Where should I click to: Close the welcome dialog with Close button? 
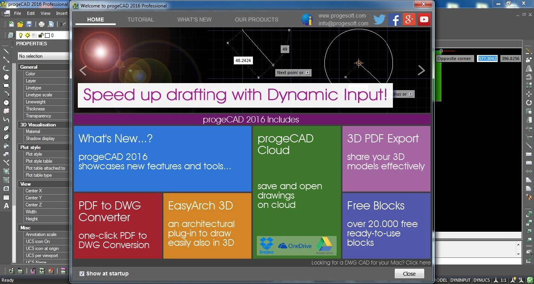tap(409, 273)
